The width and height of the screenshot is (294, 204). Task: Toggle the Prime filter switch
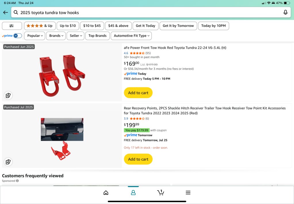click(18, 36)
